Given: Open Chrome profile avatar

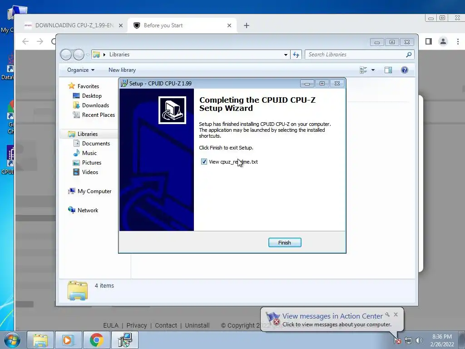Looking at the screenshot, I should point(443,41).
